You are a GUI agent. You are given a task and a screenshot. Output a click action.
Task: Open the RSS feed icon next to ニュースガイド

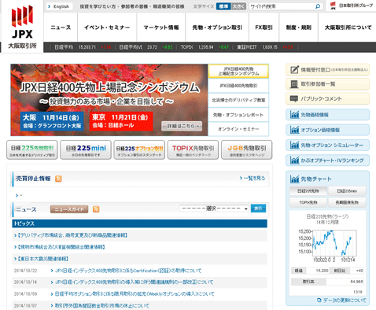[96, 209]
